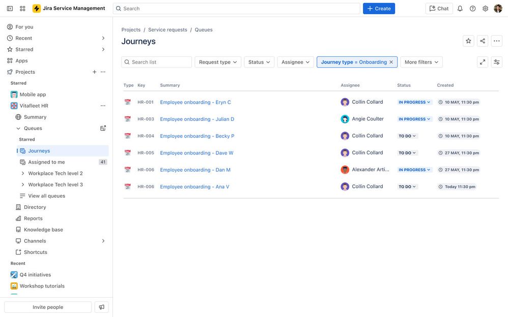Expand the Recent menu chevron
The image size is (508, 317).
(103, 38)
